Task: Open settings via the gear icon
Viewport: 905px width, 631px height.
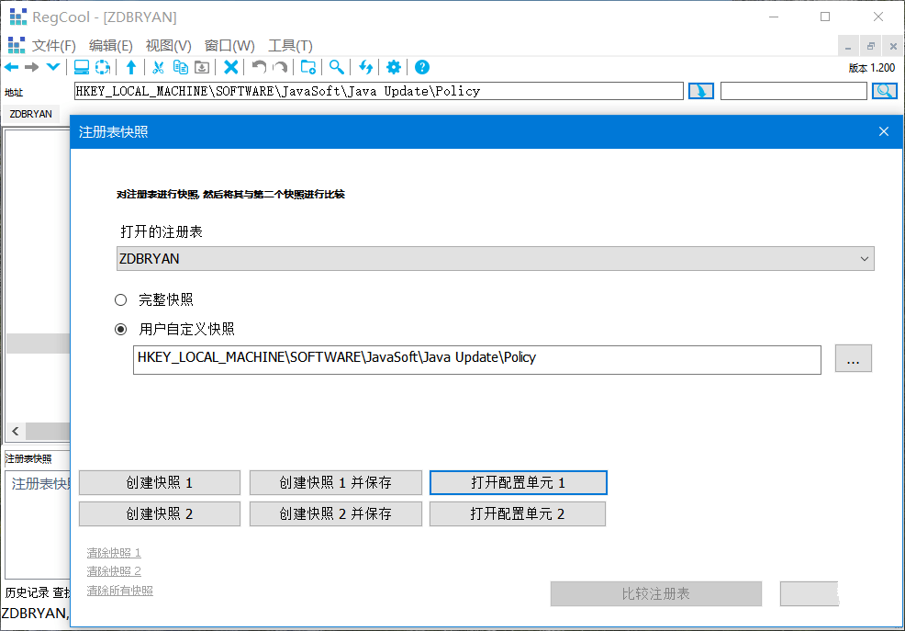Action: tap(394, 67)
